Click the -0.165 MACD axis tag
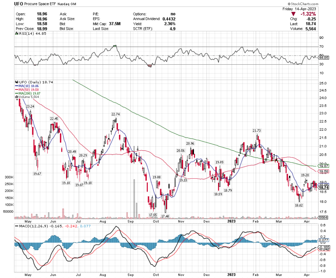 tap(324, 247)
